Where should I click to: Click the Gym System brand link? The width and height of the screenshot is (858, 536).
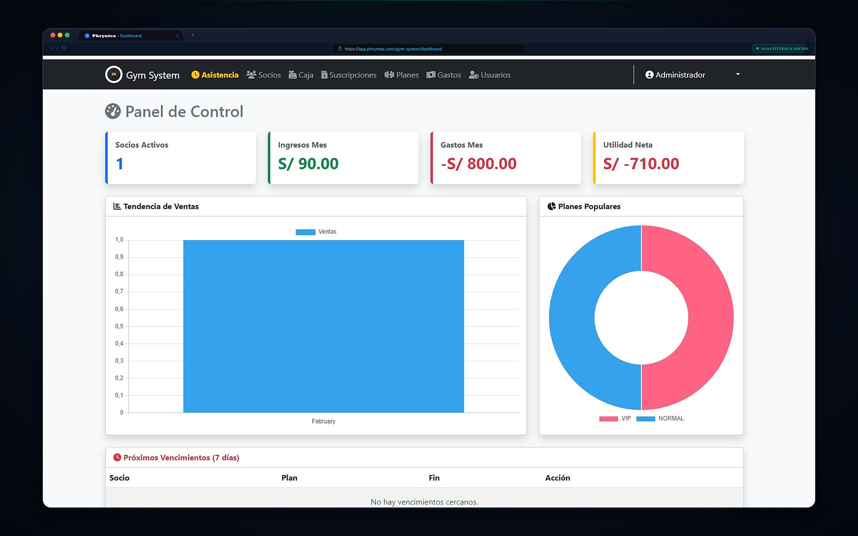click(x=142, y=75)
